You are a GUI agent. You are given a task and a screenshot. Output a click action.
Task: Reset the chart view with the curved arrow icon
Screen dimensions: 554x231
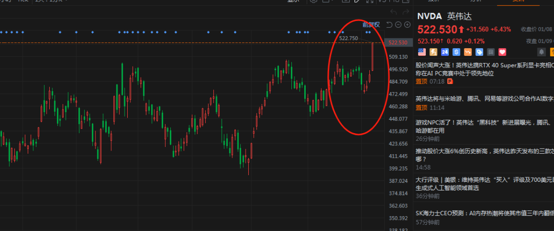389,25
